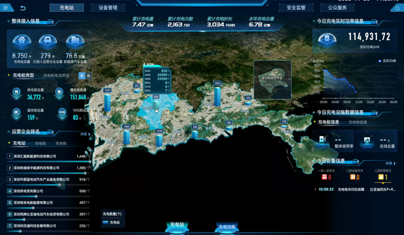Click 深圳供电局有限公司 ranking bar

pyautogui.click(x=48, y=194)
